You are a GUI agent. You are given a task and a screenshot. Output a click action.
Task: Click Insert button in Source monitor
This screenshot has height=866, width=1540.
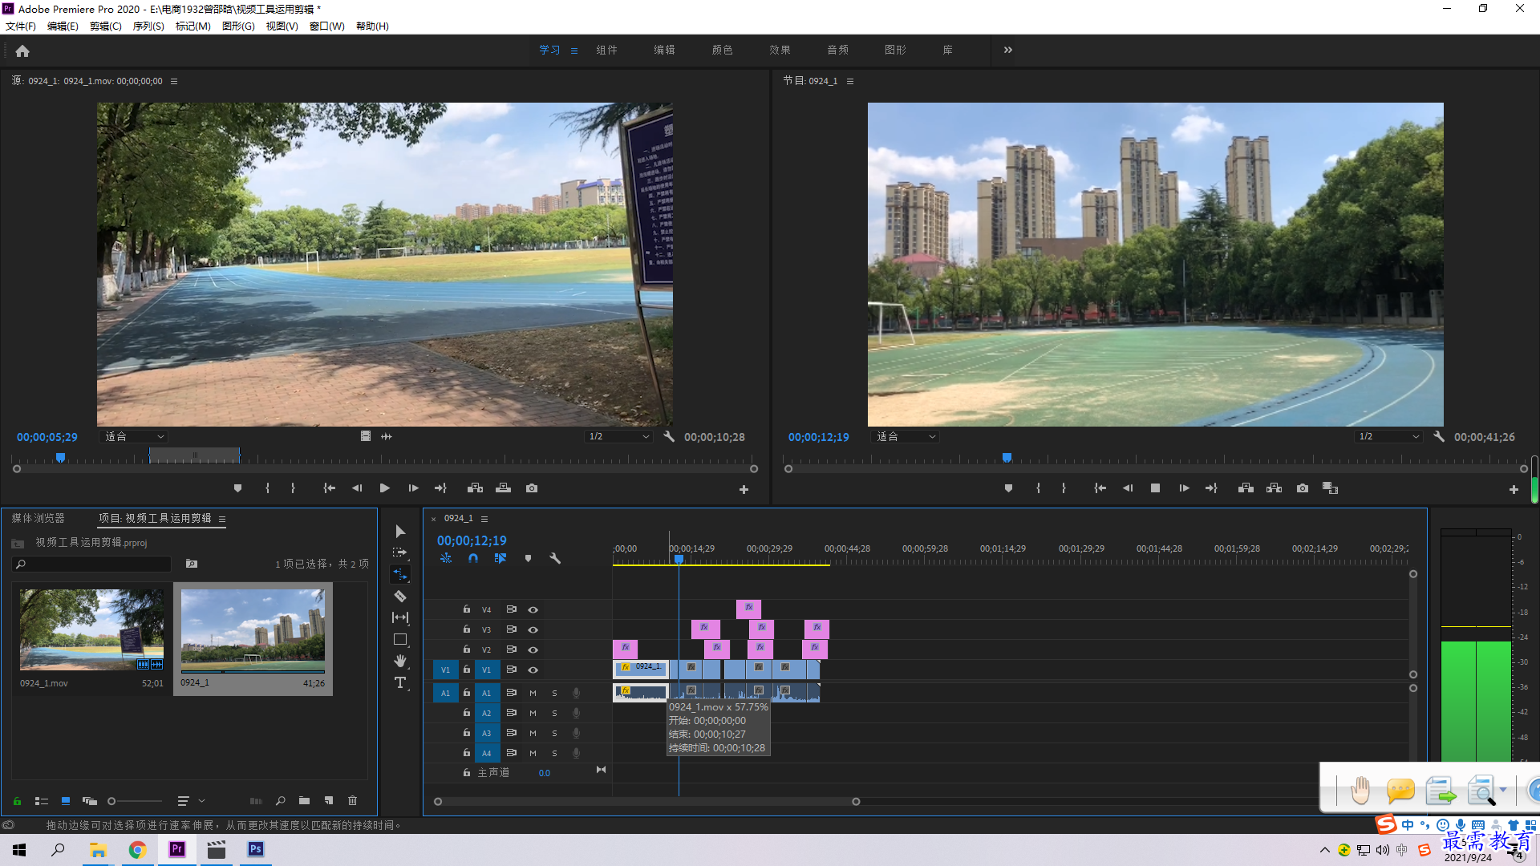coord(475,488)
